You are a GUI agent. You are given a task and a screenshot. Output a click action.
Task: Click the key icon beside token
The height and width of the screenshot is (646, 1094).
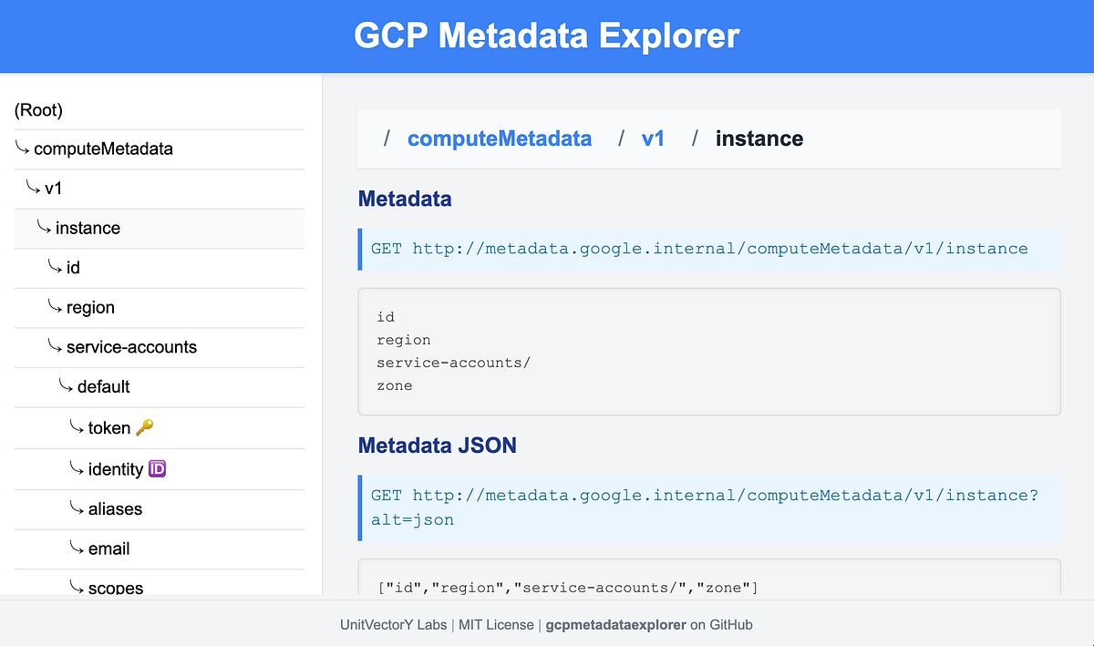pyautogui.click(x=143, y=426)
